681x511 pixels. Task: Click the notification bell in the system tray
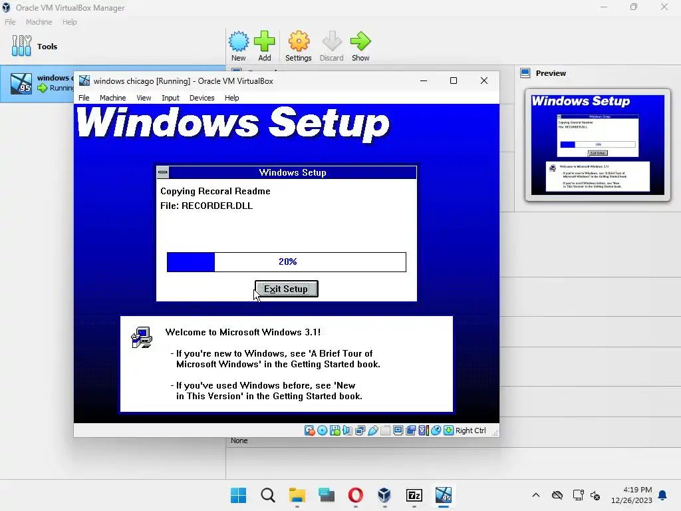[x=662, y=495]
